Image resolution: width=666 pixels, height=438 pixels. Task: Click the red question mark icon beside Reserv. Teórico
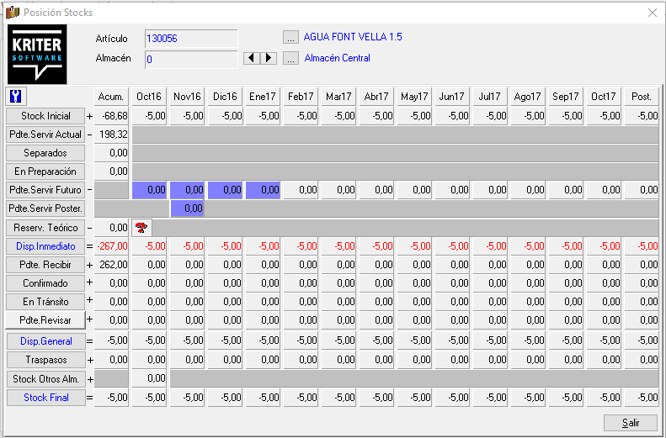[141, 228]
